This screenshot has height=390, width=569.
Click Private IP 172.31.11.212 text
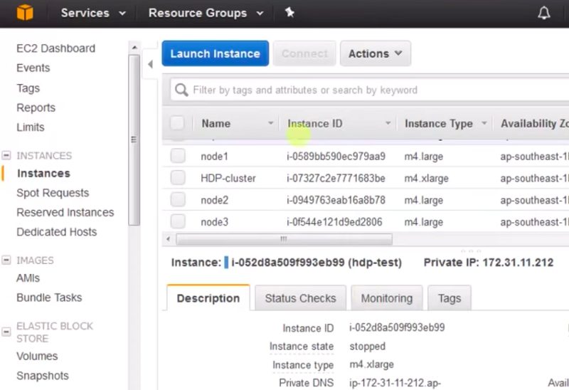[x=489, y=262]
